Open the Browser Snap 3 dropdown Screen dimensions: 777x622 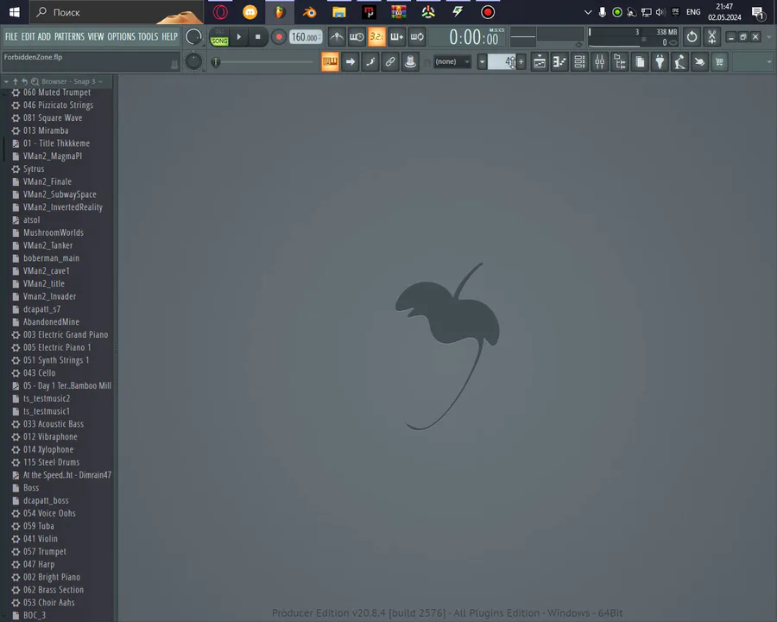(x=73, y=81)
